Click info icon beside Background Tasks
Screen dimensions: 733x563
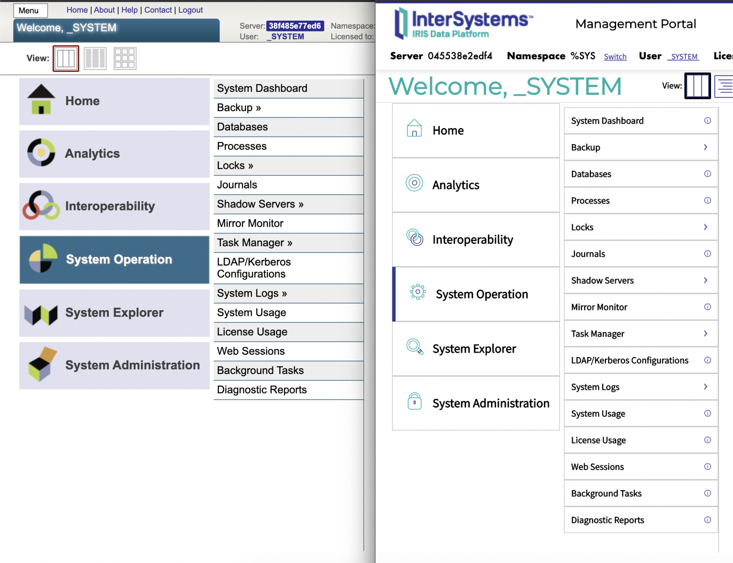708,493
